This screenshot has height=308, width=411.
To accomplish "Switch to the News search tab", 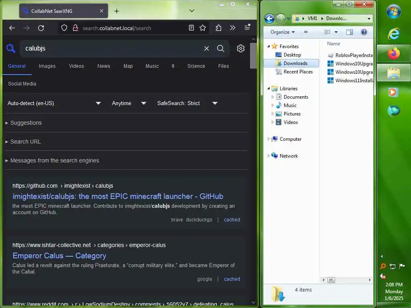I will tap(104, 66).
